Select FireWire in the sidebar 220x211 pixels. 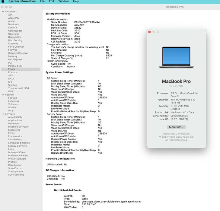pyautogui.click(x=13, y=50)
